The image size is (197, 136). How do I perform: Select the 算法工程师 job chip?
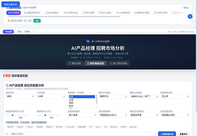[x=89, y=13]
